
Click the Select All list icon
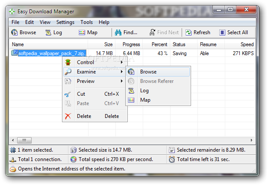click(x=222, y=32)
